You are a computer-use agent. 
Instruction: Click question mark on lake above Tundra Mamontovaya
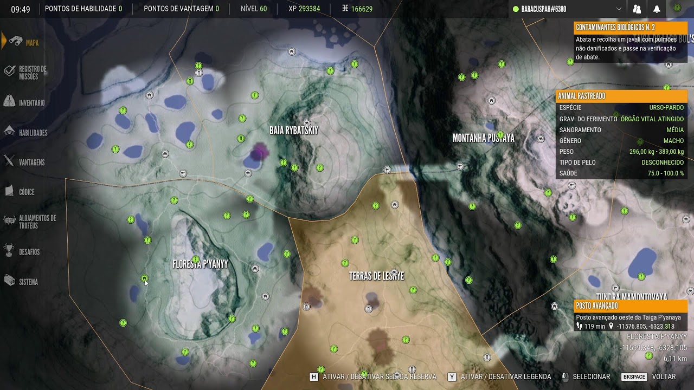tap(641, 276)
